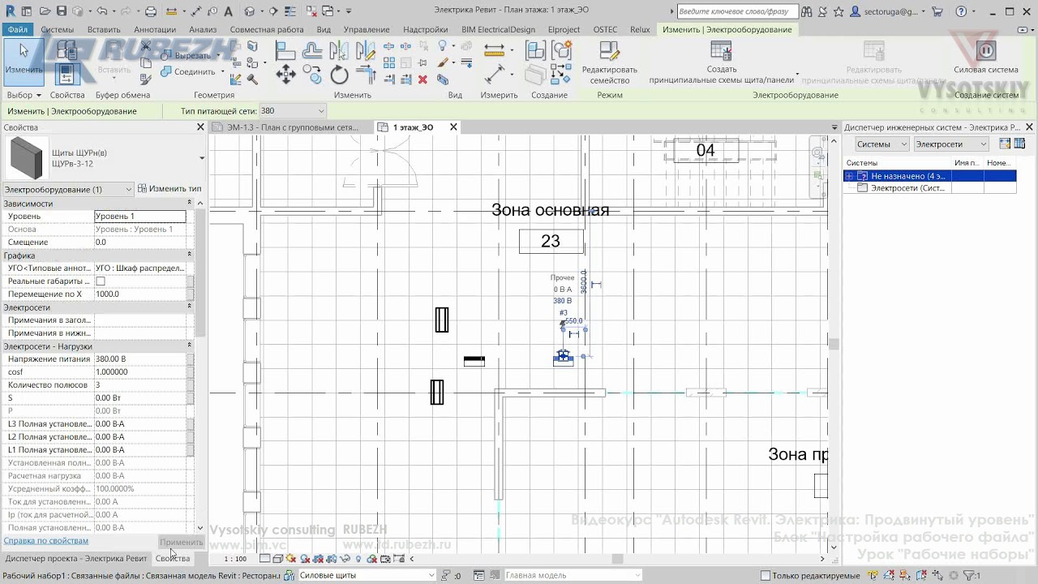Click the binoculars search icon
1038x584 pixels.
pyautogui.click(x=807, y=11)
